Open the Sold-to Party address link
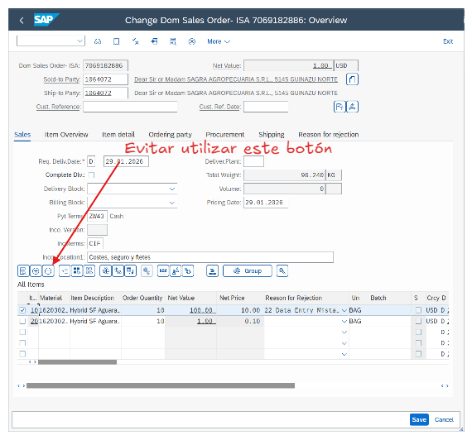Viewport: 472px width, 440px height. 236,79
